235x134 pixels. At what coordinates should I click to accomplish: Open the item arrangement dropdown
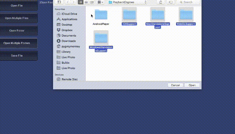(100, 2)
